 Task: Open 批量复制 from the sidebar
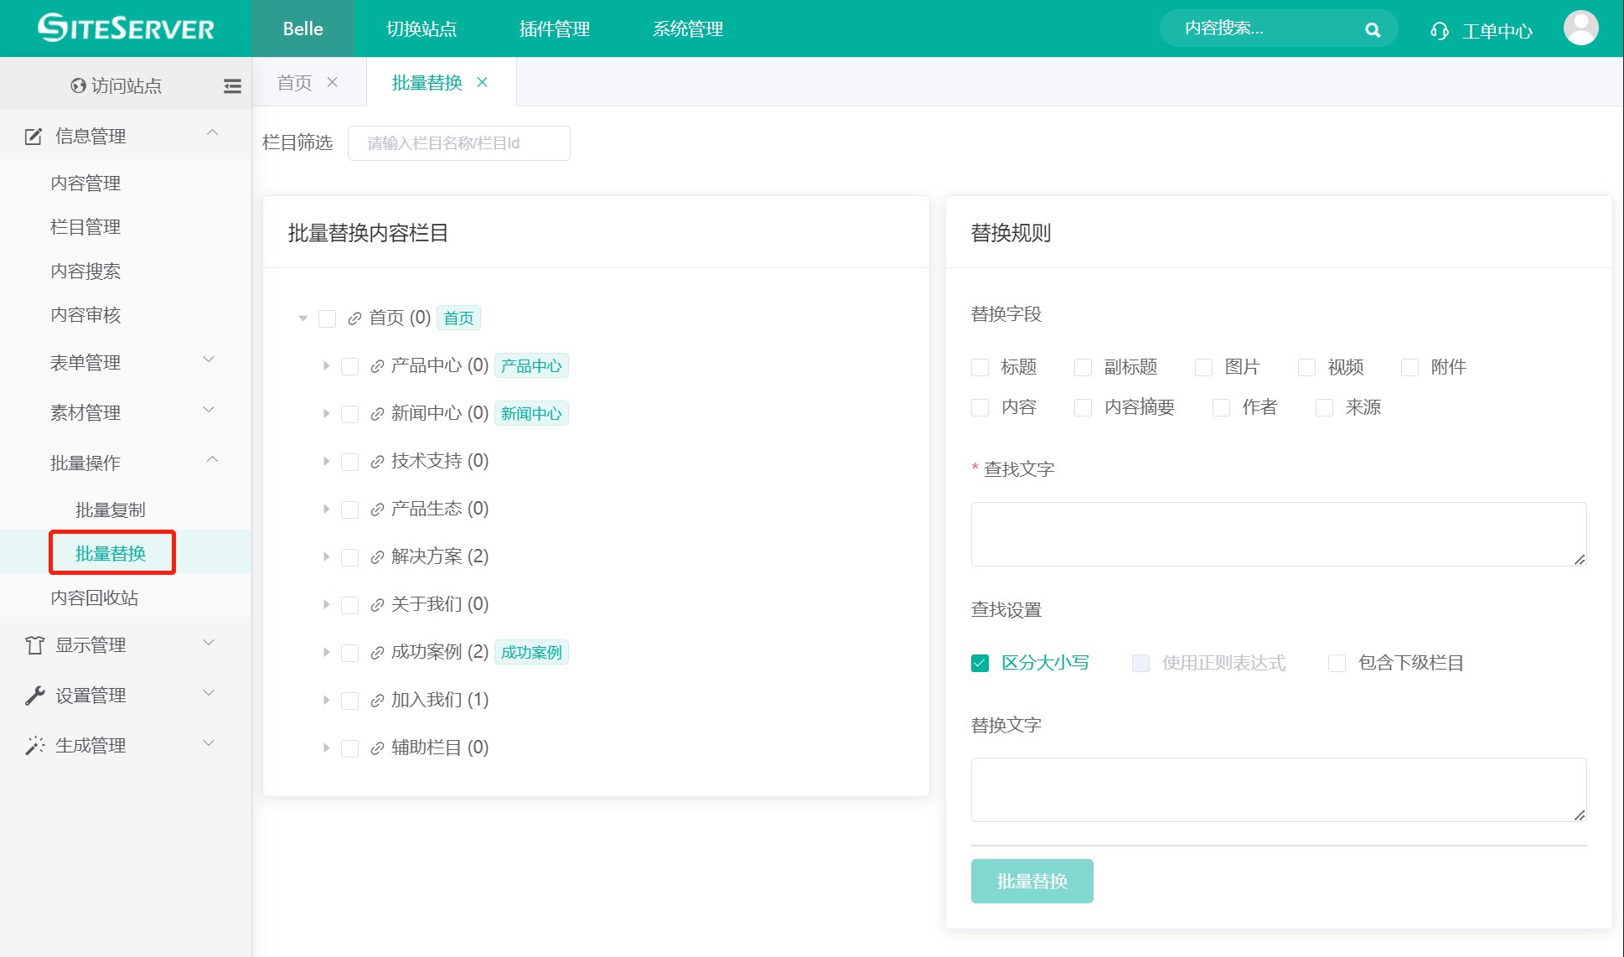(111, 508)
